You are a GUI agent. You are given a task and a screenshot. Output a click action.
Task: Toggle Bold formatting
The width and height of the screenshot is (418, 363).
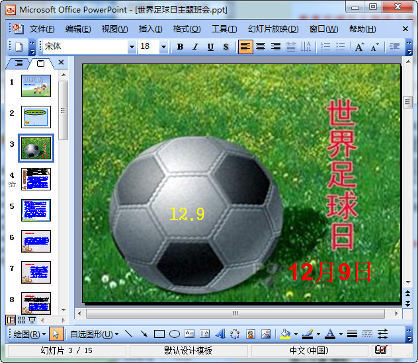pos(180,47)
